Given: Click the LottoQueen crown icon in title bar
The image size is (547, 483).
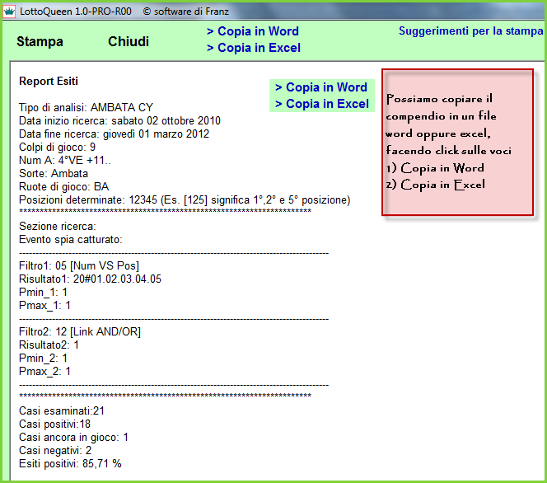Looking at the screenshot, I should [x=9, y=12].
